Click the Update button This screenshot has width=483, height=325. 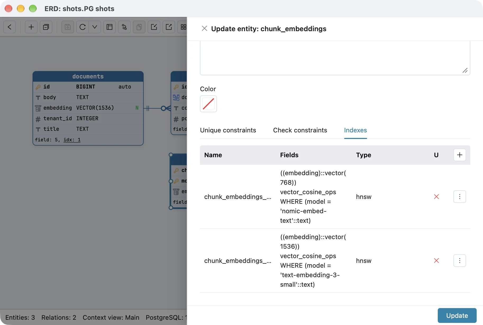pos(457,315)
